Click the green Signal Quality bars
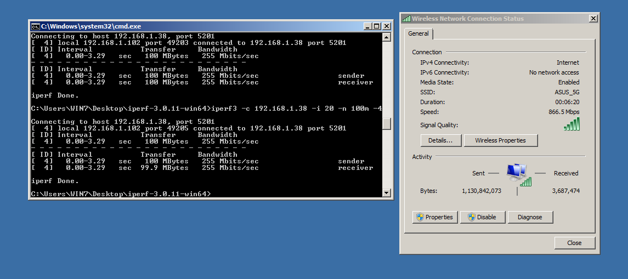The height and width of the screenshot is (279, 628). pyautogui.click(x=572, y=124)
